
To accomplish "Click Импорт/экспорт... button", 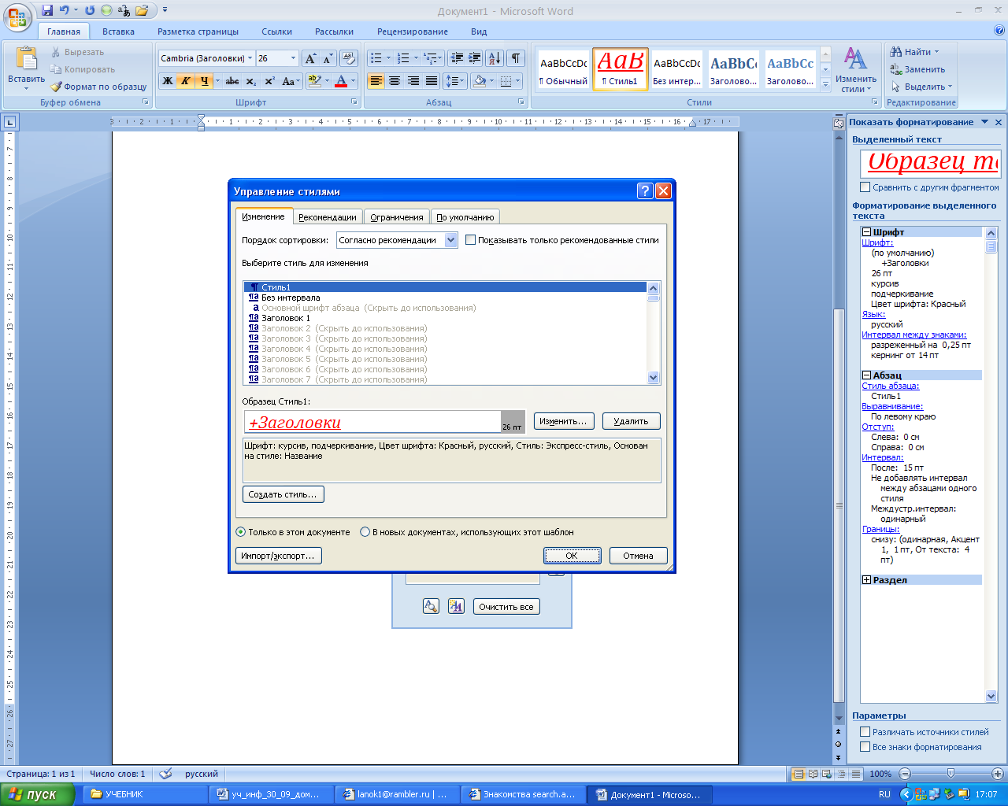I will pos(278,556).
